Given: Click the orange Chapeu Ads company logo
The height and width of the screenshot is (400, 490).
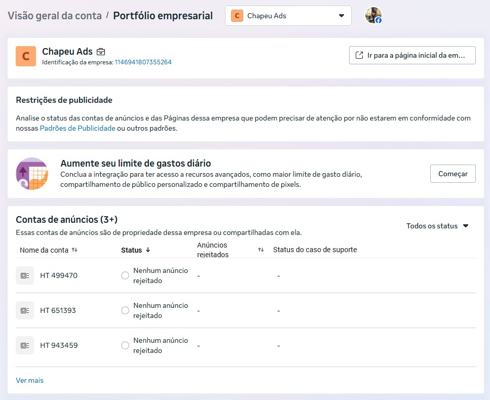Looking at the screenshot, I should tap(26, 56).
